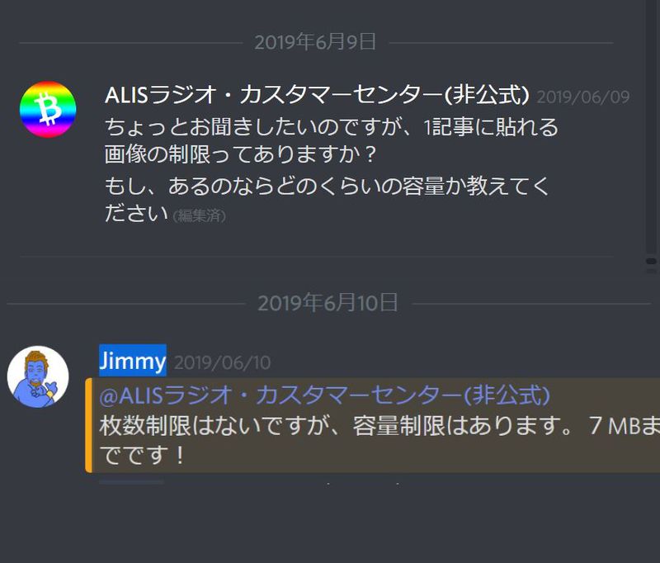Viewport: 660px width, 563px height.
Task: Click the (編集済) edited label
Action: click(x=199, y=215)
